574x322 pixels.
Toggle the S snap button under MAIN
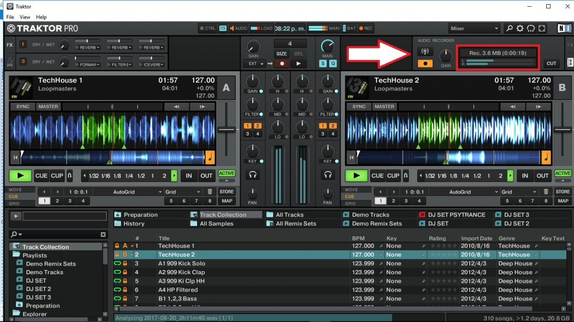point(323,64)
